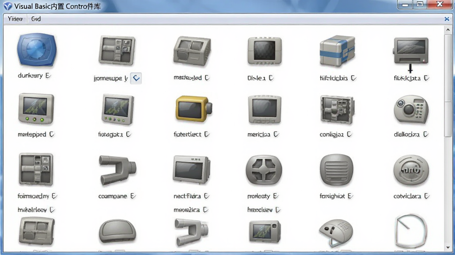Tick the small box beside "metepped"
This screenshot has height=255, width=455.
pyautogui.click(x=52, y=134)
